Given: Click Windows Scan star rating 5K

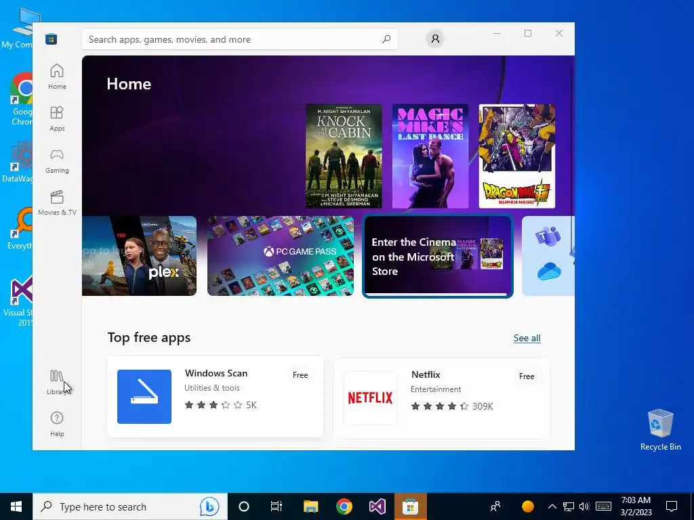Looking at the screenshot, I should [x=220, y=405].
